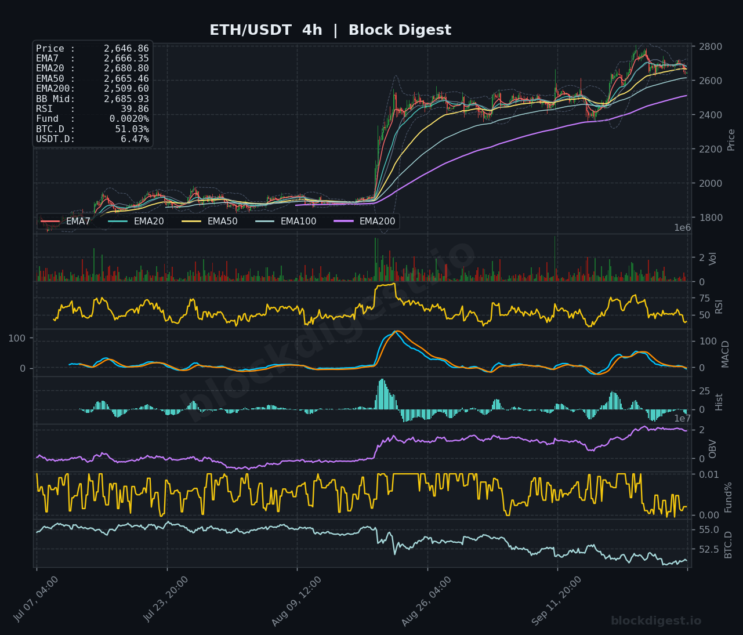Click the 55.0 tick on the BTC.D axis
The image size is (743, 635).
tap(709, 529)
